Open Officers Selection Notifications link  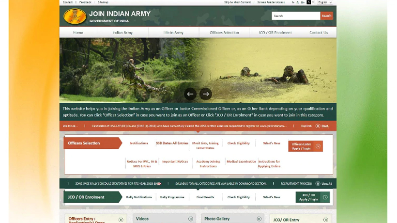139,143
